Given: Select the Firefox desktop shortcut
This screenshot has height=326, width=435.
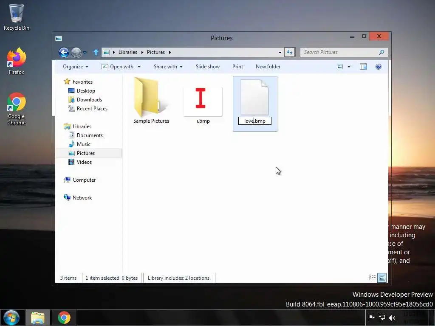Looking at the screenshot, I should 17,61.
